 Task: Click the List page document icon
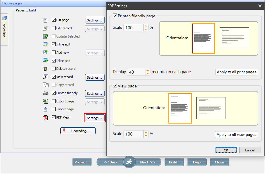(x=45, y=20)
